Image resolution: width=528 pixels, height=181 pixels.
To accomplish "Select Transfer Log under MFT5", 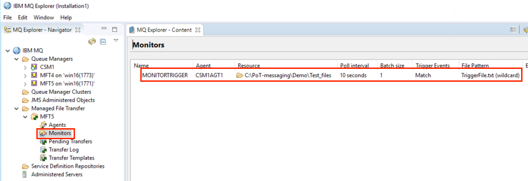I will coord(63,150).
